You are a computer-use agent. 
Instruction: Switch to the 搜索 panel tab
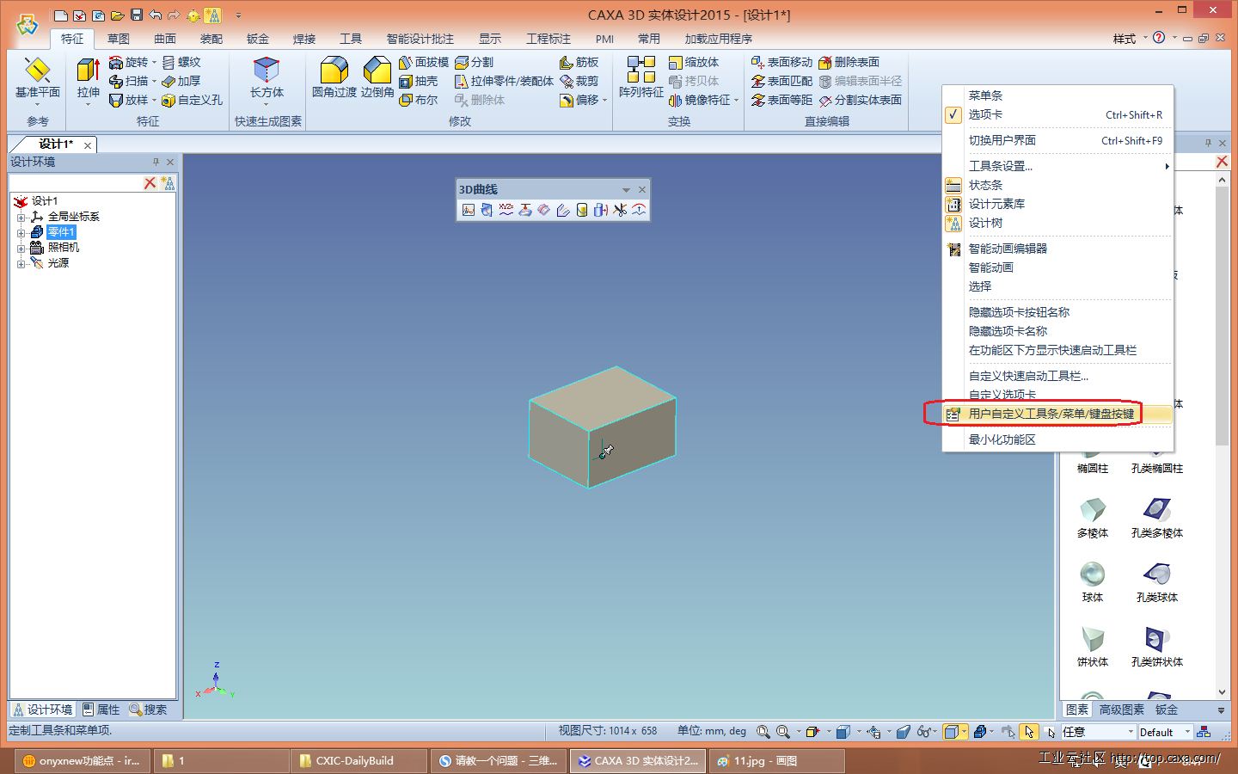point(148,709)
